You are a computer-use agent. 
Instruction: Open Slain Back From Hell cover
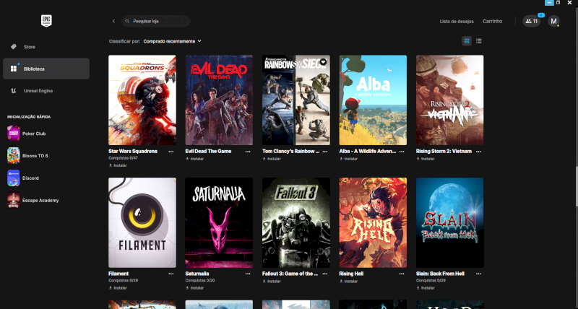(449, 222)
